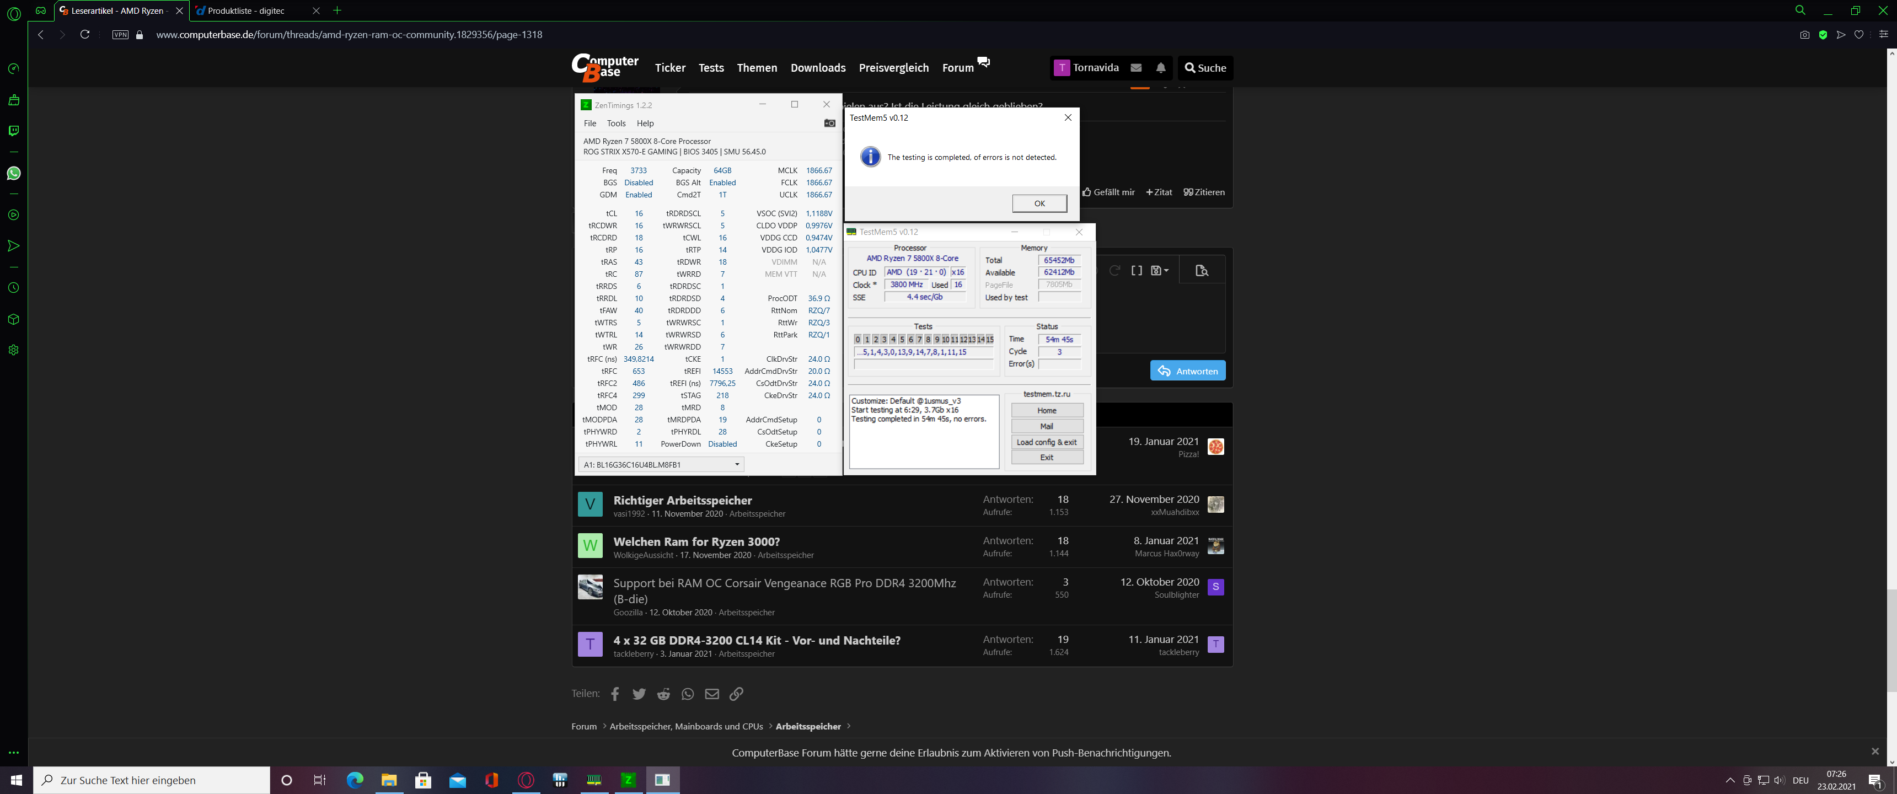Open the ComputerBase notifications bell

(x=1161, y=68)
